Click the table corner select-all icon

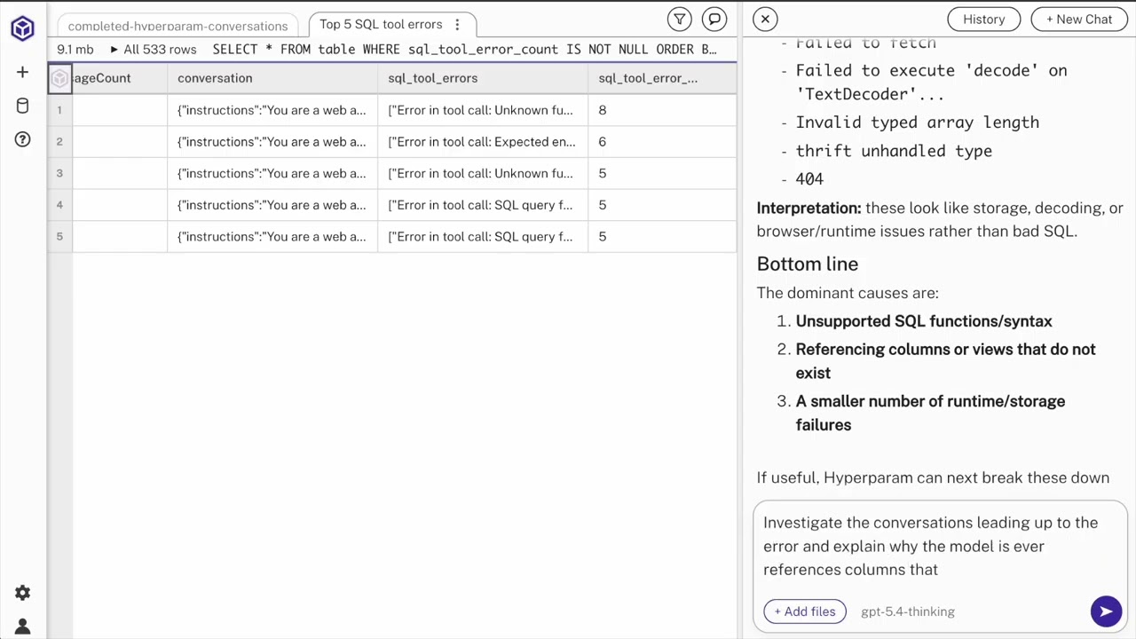(x=59, y=78)
